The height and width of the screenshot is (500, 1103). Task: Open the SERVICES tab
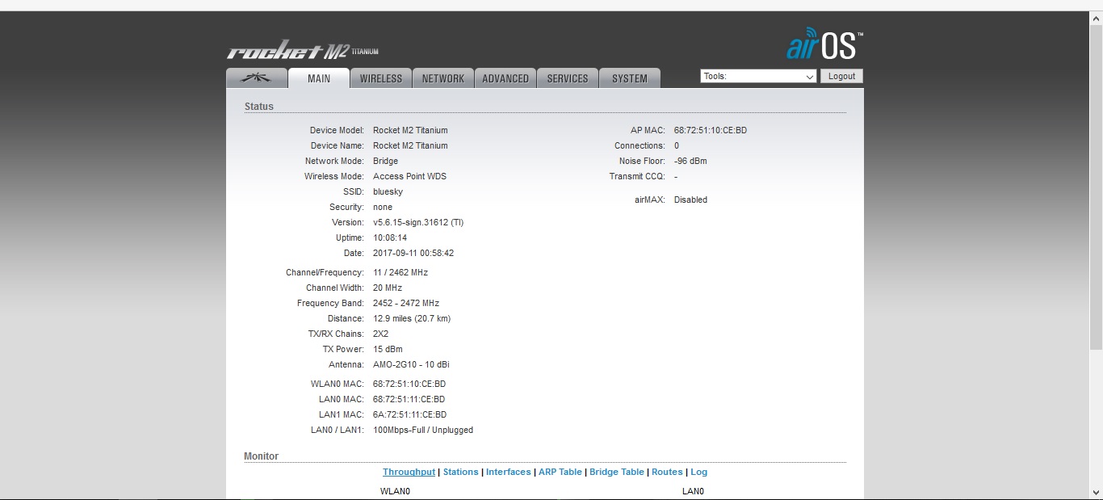tap(568, 78)
